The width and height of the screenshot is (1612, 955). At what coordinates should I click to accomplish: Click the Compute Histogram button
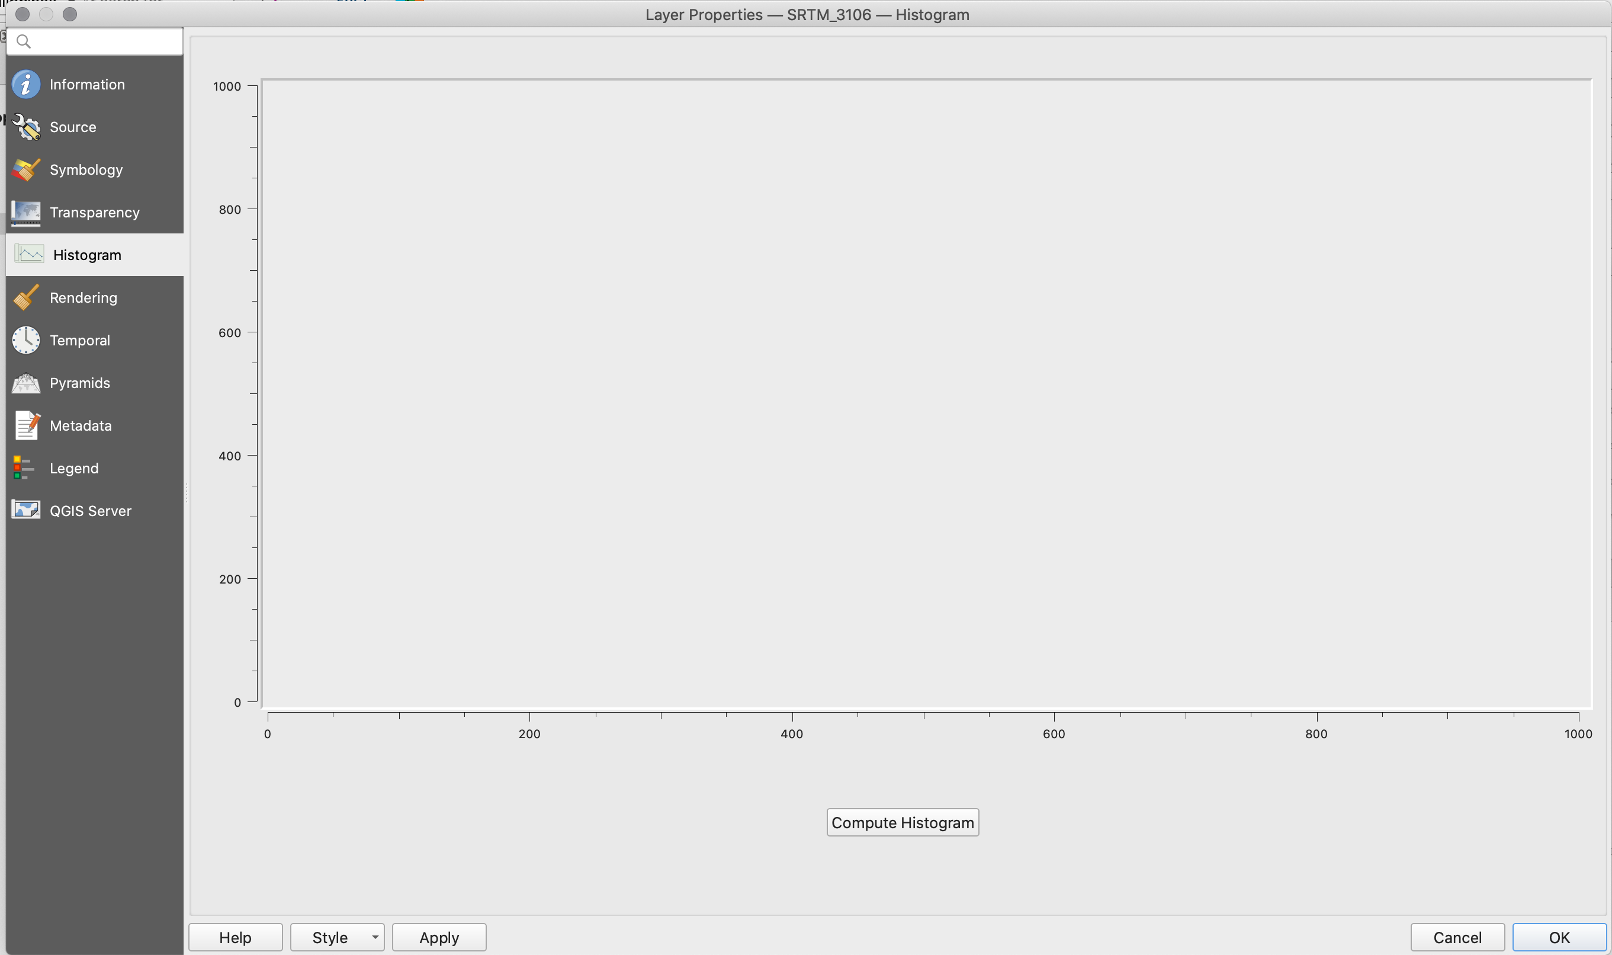click(x=902, y=821)
